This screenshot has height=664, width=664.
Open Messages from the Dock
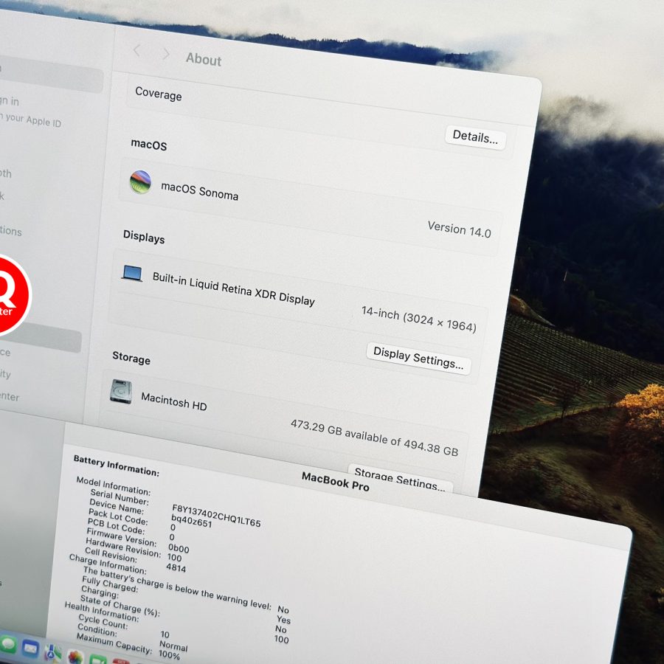point(7,645)
